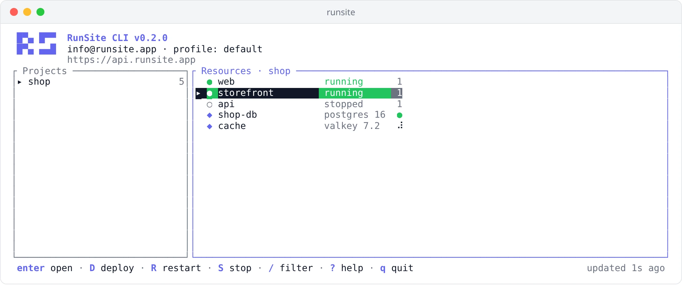This screenshot has width=682, height=285.
Task: Click the running status of storefront
Action: [344, 93]
